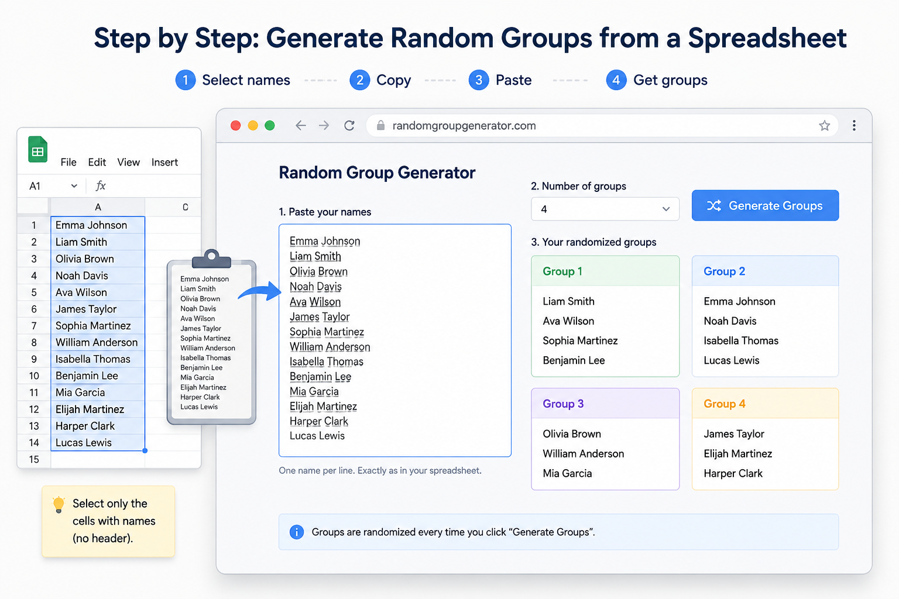Open the Insert menu in Sheets
The width and height of the screenshot is (899, 599).
tap(164, 162)
